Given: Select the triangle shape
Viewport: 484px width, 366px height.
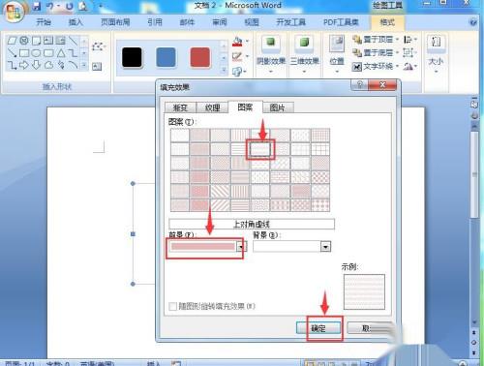Looking at the screenshot, I should click(61, 52).
